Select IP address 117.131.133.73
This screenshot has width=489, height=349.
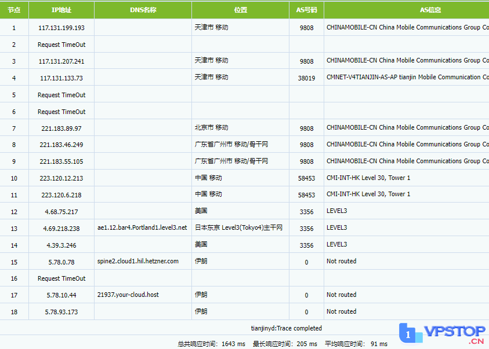coord(61,78)
